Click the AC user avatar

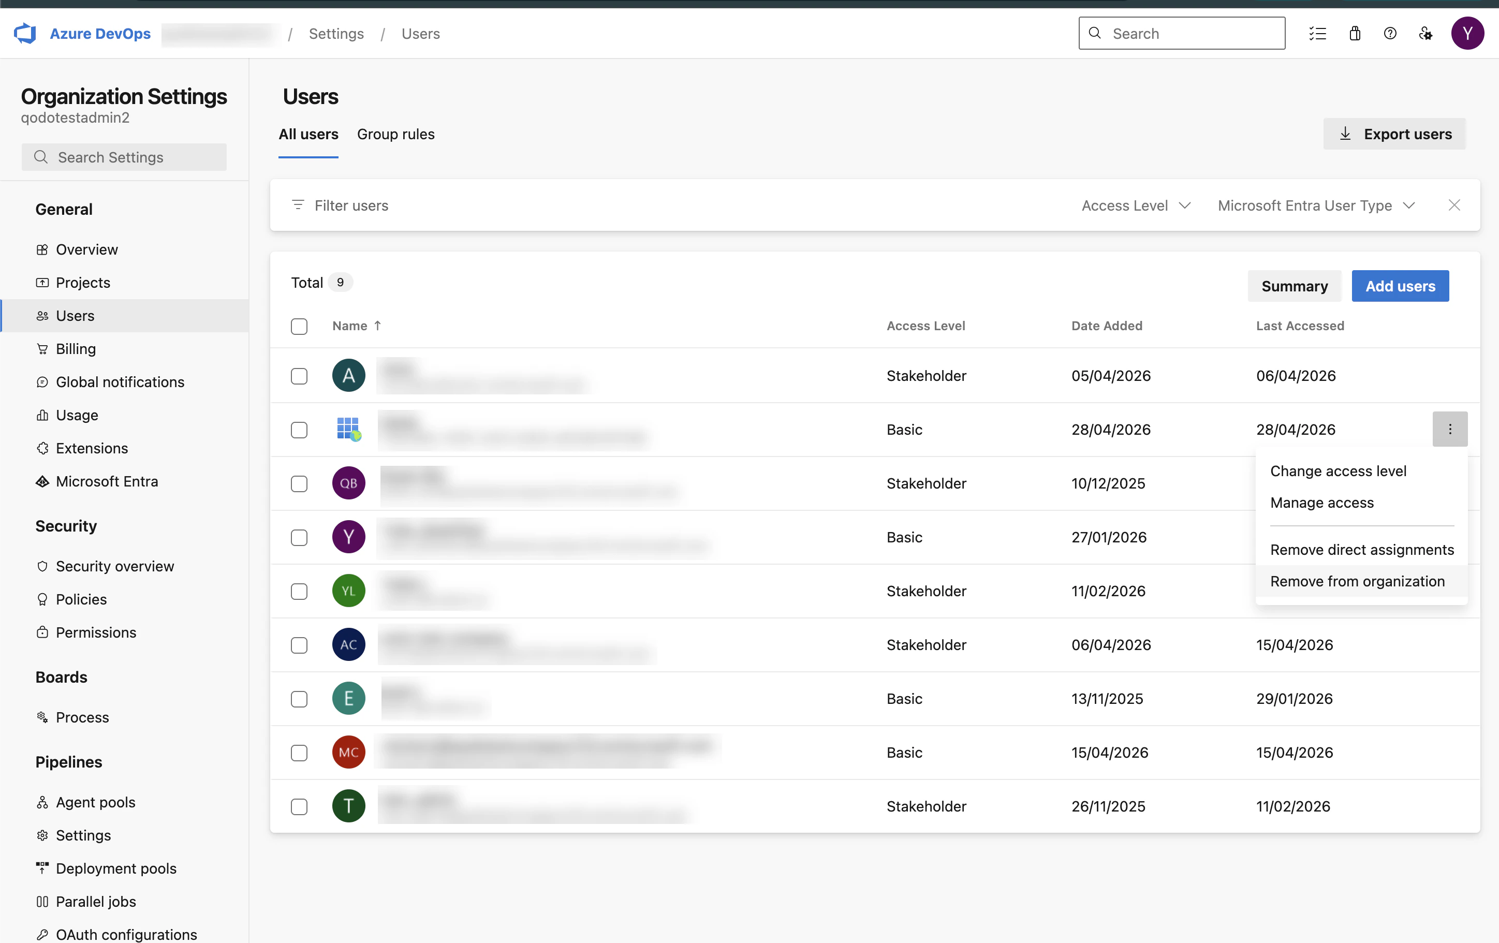[x=348, y=644]
